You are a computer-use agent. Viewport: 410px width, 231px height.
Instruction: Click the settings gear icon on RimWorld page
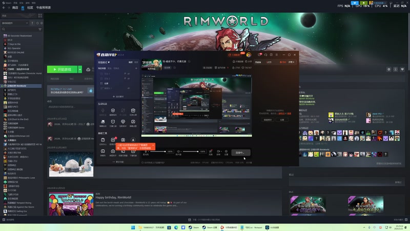tap(389, 69)
